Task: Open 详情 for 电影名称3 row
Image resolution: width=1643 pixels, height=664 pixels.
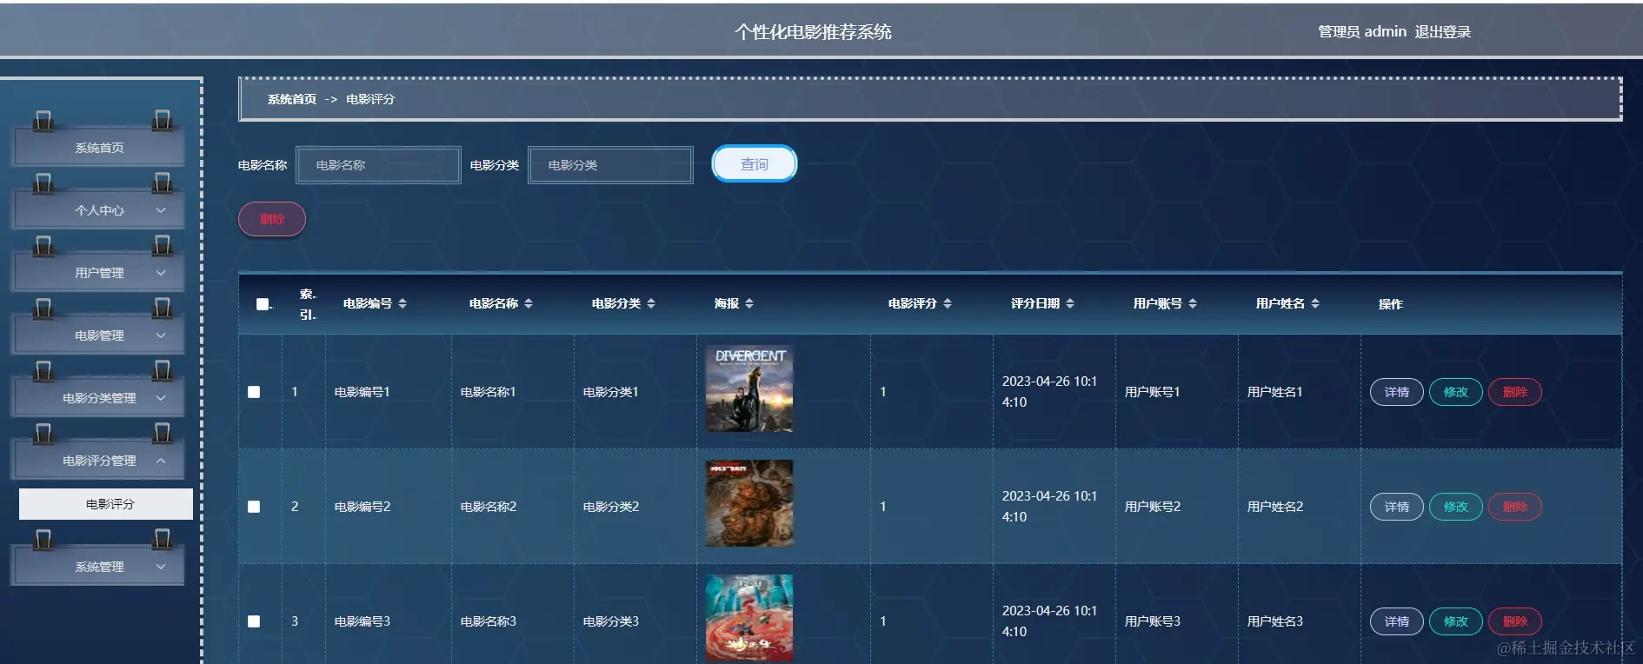Action: [x=1397, y=621]
